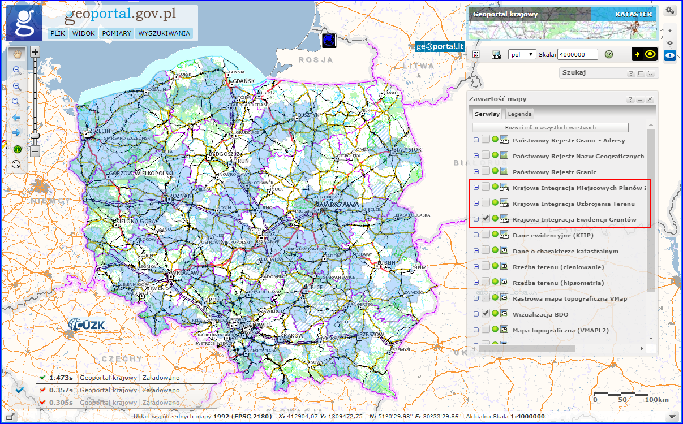Click the geoportal.lt link on map
This screenshot has width=683, height=424.
(440, 47)
